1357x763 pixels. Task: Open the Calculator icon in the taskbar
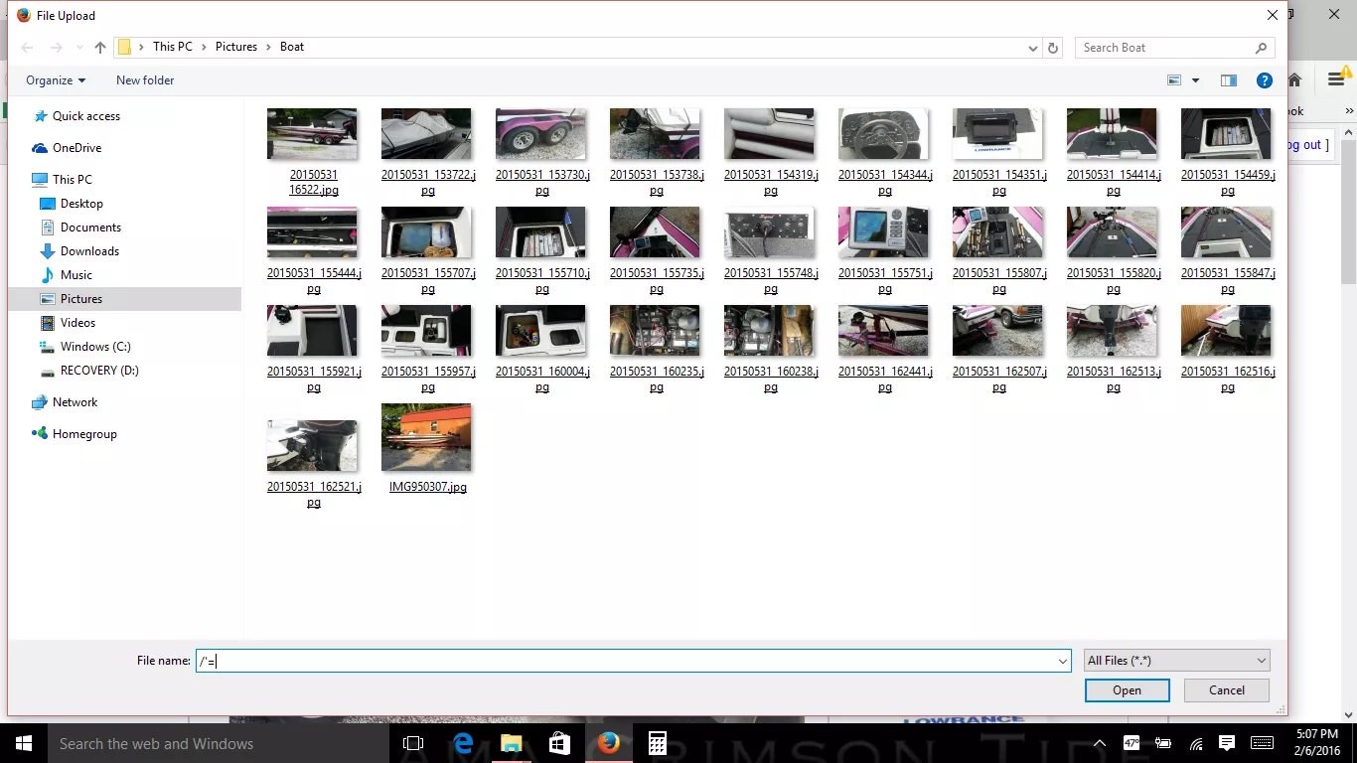[657, 743]
